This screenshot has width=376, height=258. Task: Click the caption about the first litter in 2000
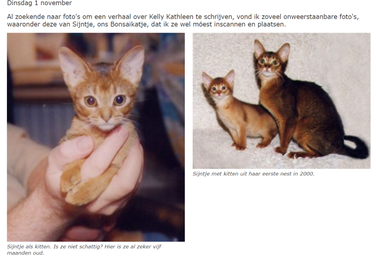point(253,174)
